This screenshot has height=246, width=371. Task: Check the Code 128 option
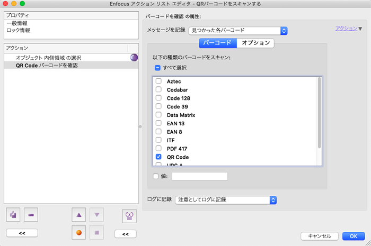click(x=158, y=98)
